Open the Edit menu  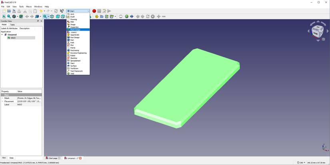point(8,7)
